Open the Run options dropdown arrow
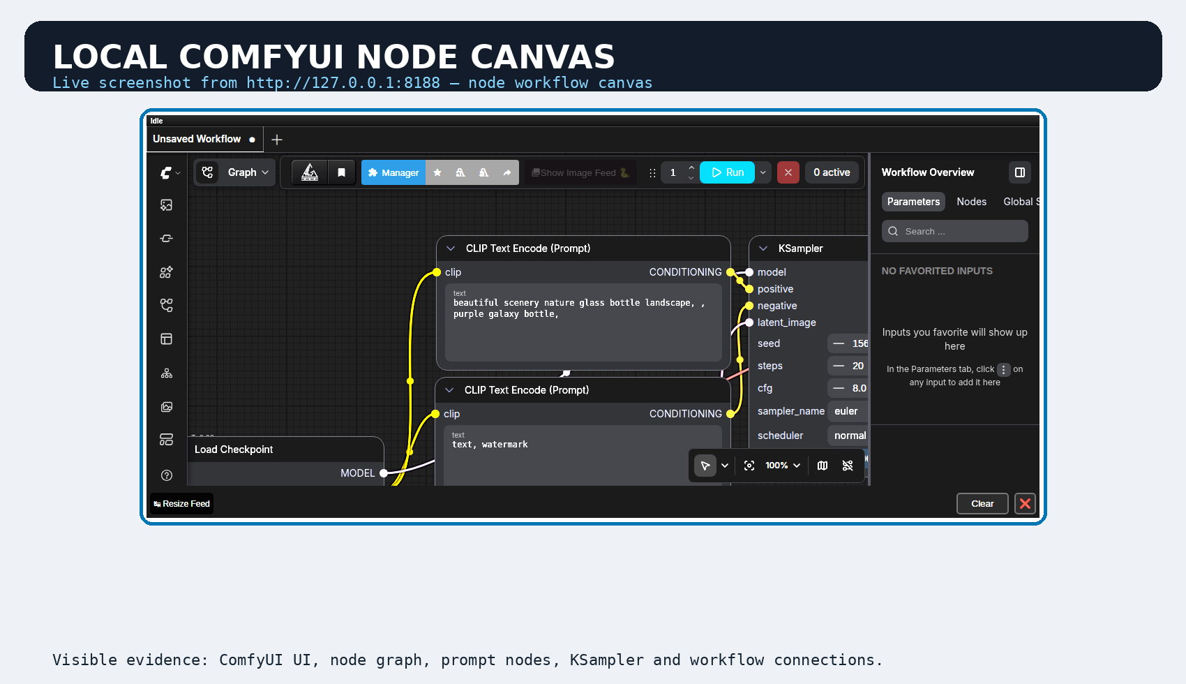 (763, 172)
